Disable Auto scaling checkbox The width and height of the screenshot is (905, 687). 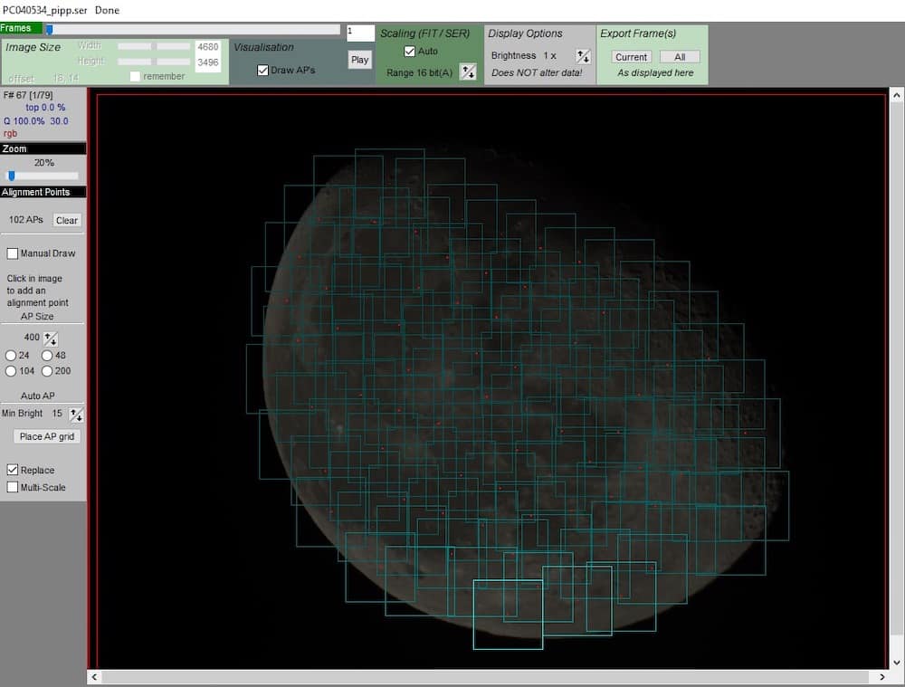click(x=409, y=52)
